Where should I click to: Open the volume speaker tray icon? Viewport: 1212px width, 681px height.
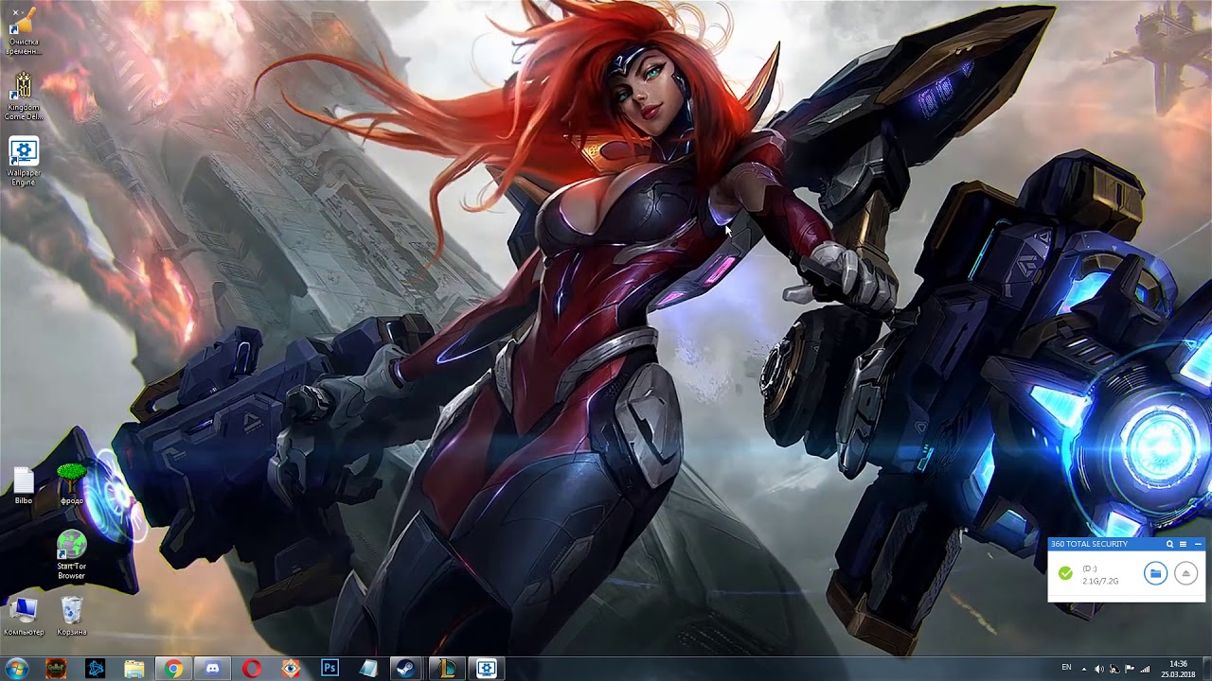(1099, 669)
